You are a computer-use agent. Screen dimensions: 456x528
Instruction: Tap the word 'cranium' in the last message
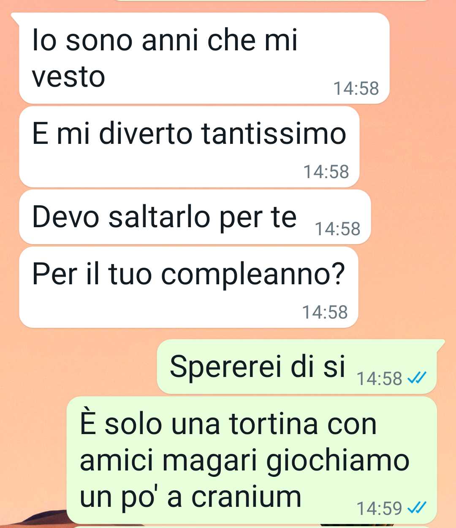point(247,496)
